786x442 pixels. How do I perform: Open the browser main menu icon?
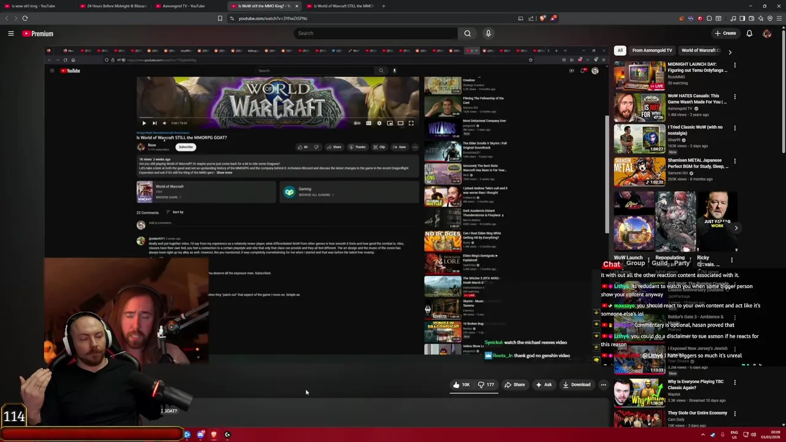[779, 18]
